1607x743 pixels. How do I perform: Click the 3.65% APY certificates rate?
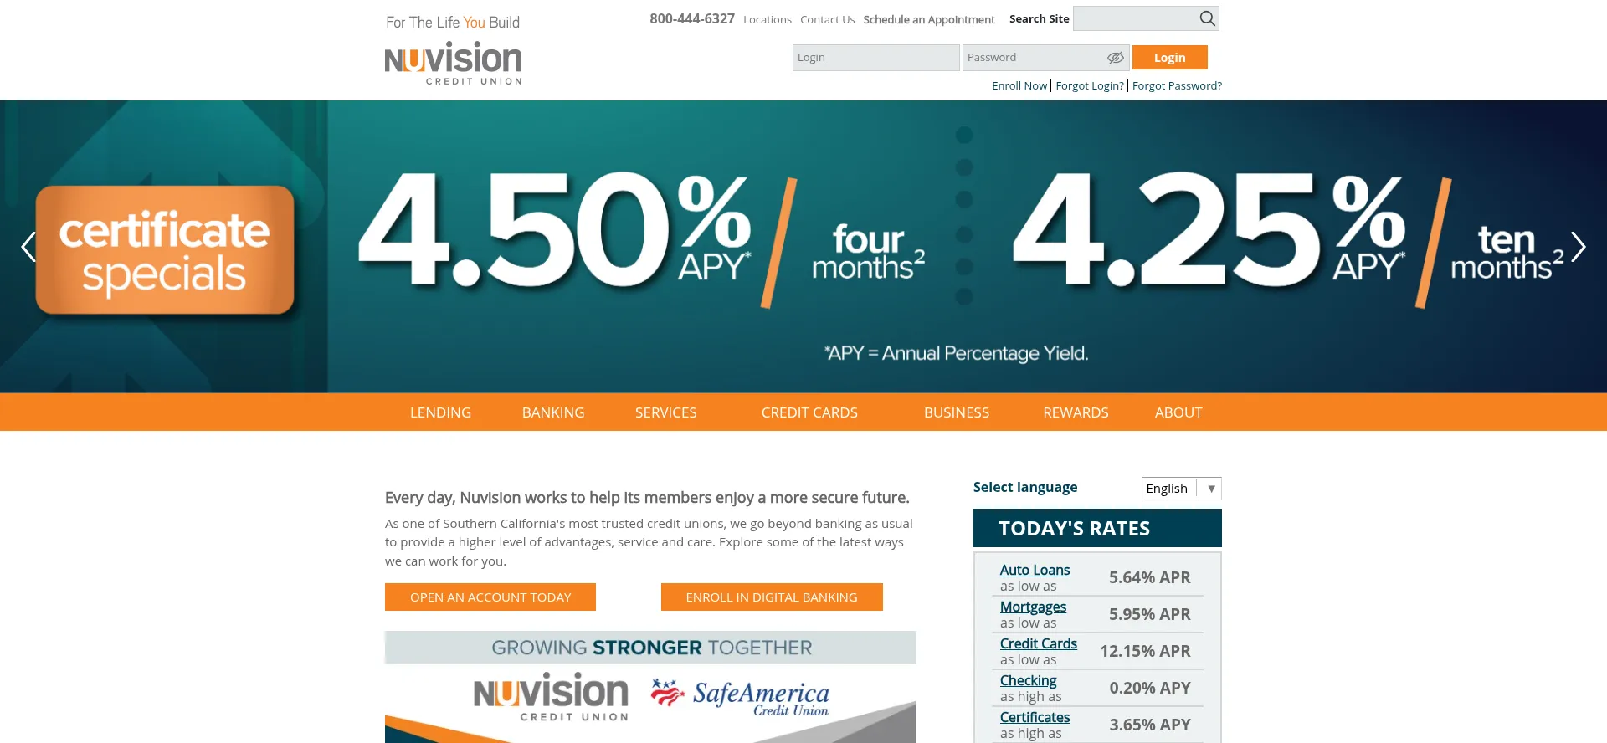[x=1150, y=725]
